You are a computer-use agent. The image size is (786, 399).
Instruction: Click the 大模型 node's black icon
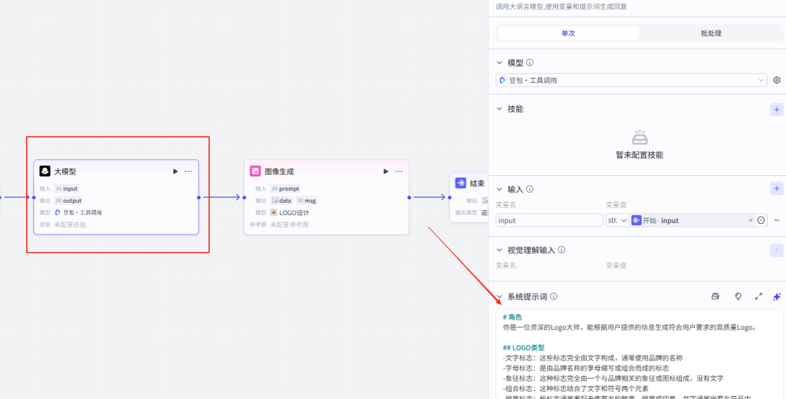click(44, 172)
